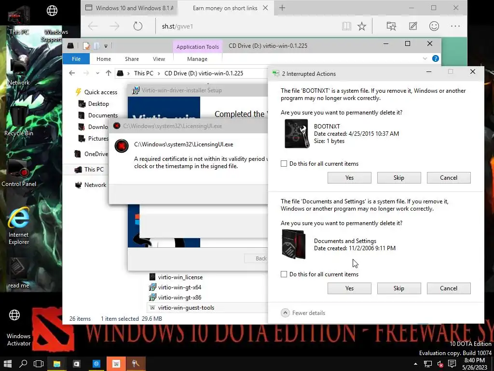This screenshot has height=371, width=494.
Task: Open Task View on taskbar
Action: coord(39,363)
